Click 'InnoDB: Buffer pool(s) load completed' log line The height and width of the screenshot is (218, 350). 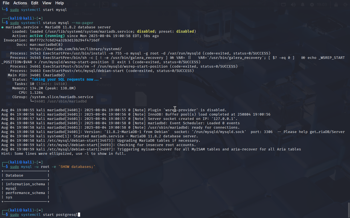click(136, 114)
